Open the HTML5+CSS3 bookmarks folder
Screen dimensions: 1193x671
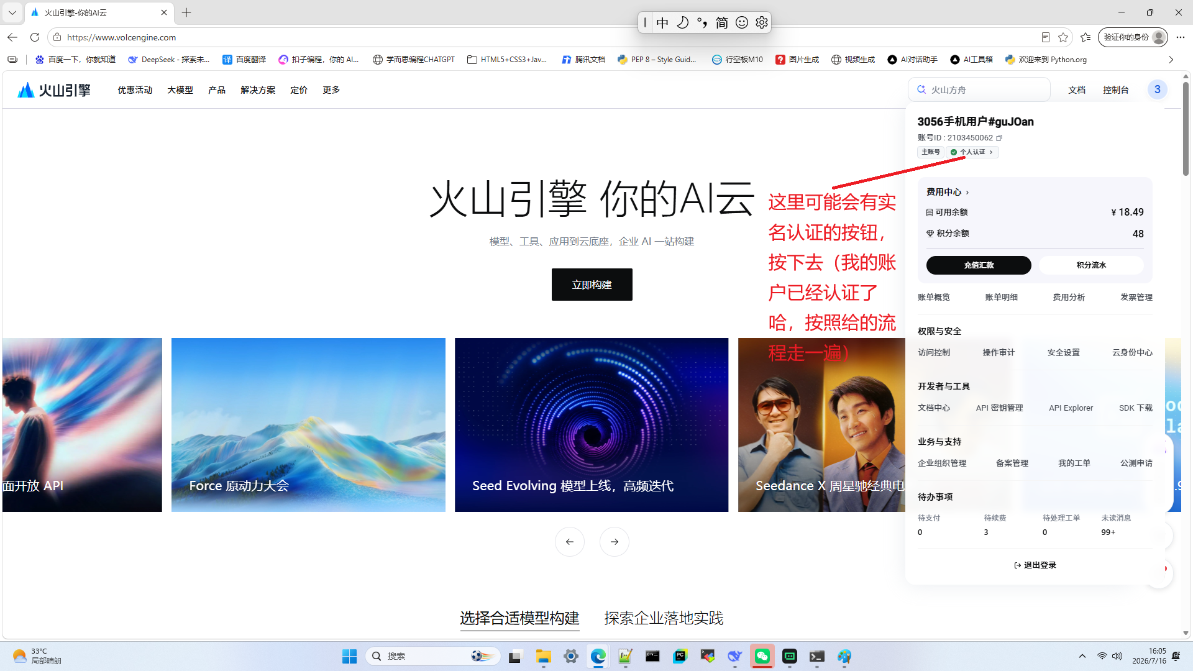[507, 60]
